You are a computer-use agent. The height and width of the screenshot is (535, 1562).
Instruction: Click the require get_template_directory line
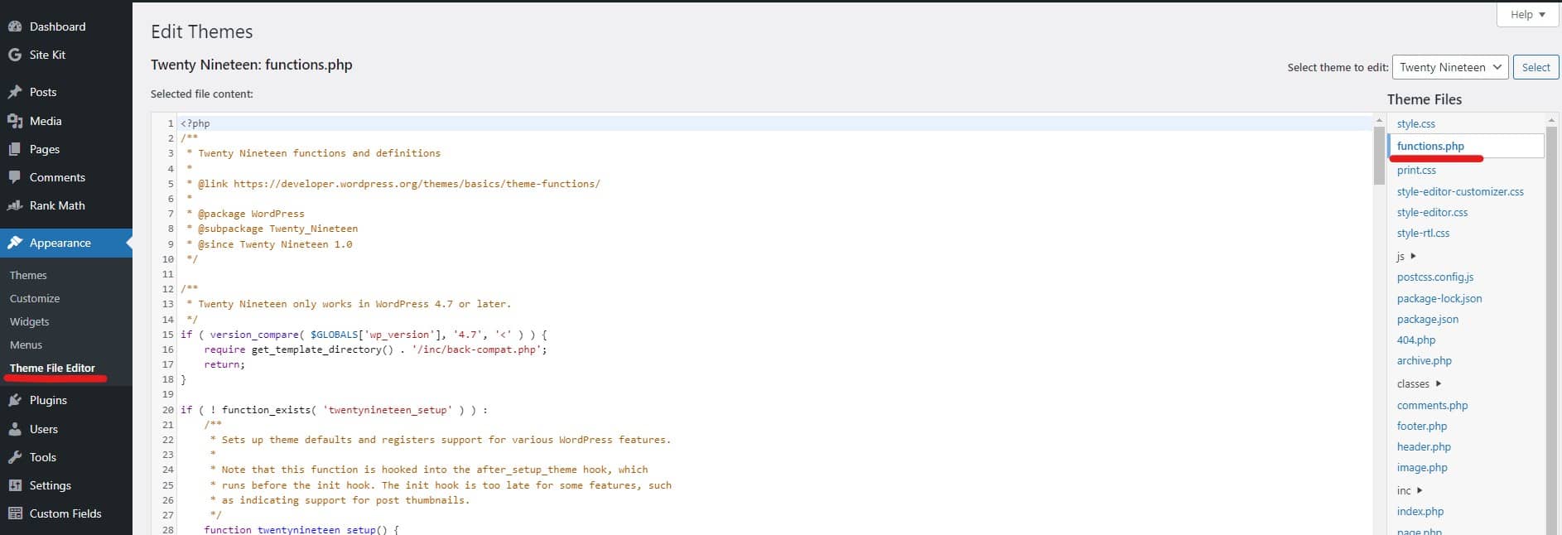(375, 349)
